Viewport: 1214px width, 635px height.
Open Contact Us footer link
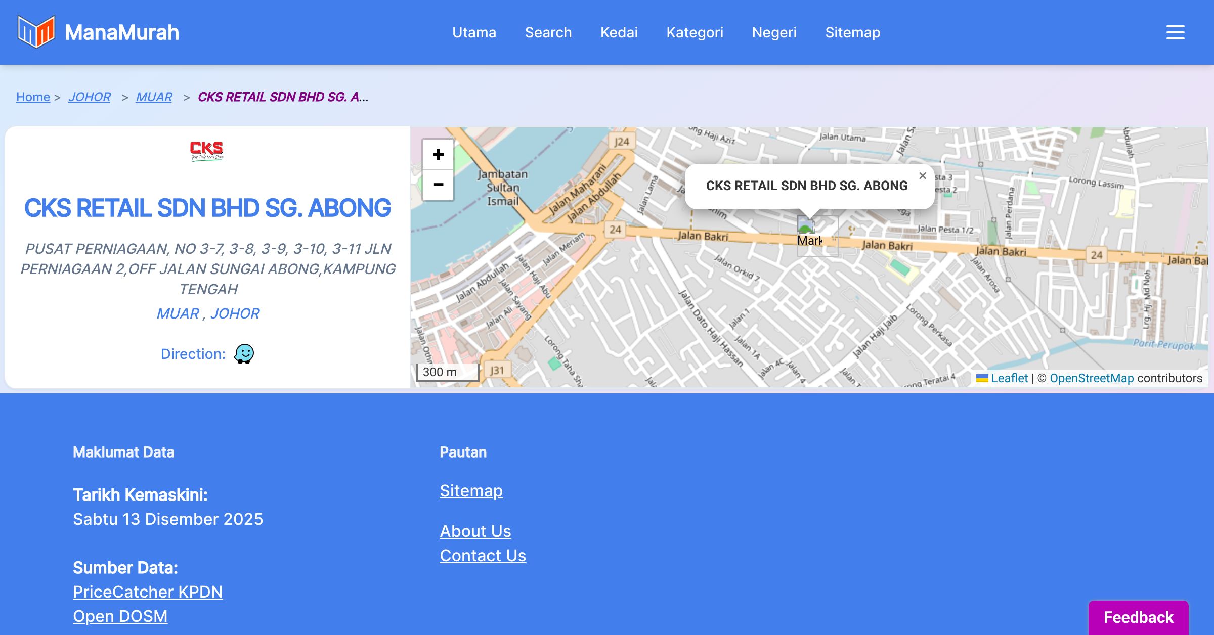[x=483, y=555]
